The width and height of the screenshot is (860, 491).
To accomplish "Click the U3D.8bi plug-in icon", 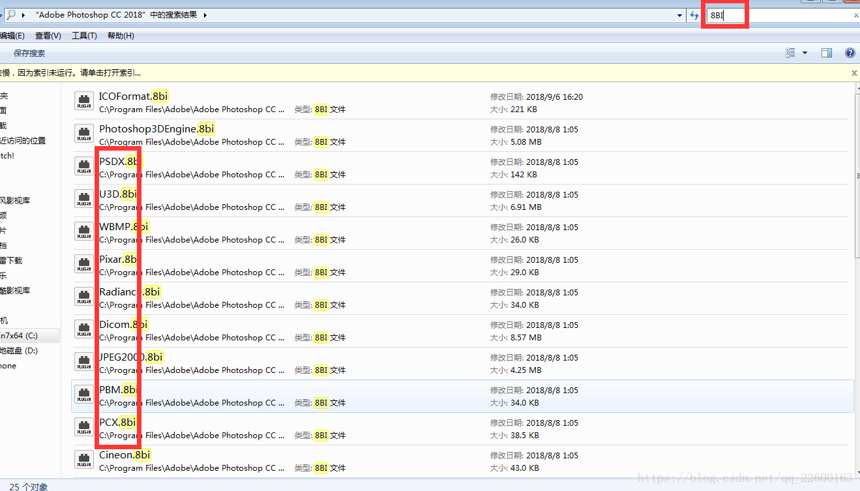I will pos(84,200).
